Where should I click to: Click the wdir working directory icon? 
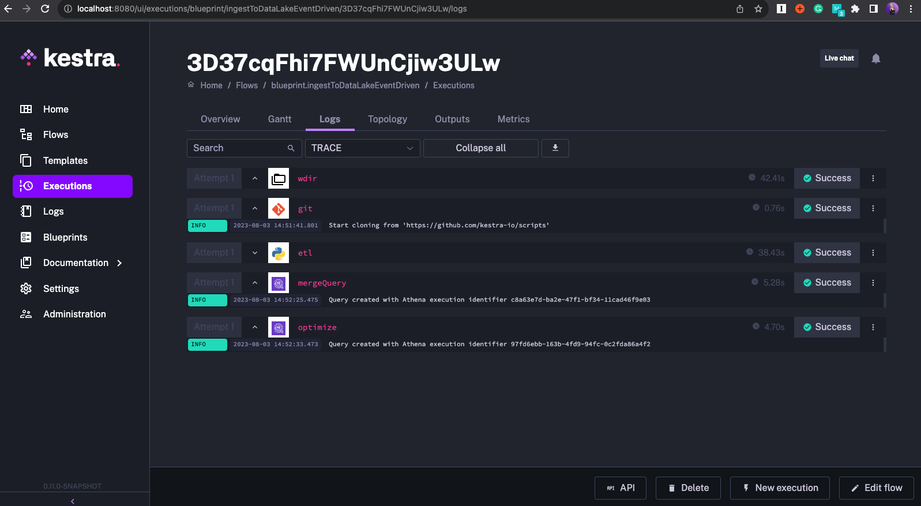pos(279,179)
